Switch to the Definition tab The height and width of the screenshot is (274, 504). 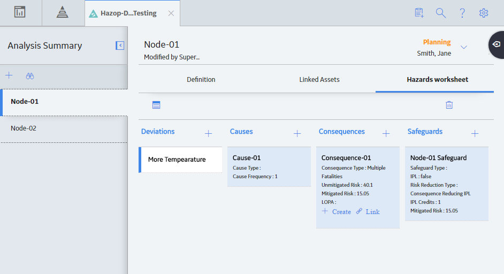(201, 79)
